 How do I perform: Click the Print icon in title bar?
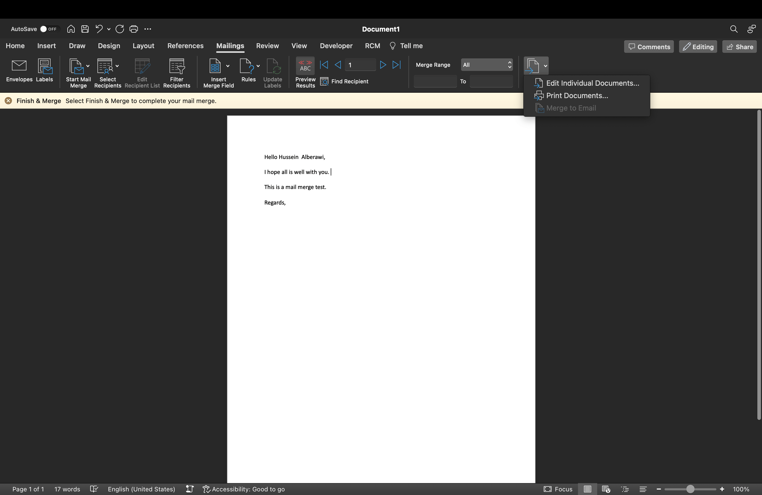tap(133, 29)
